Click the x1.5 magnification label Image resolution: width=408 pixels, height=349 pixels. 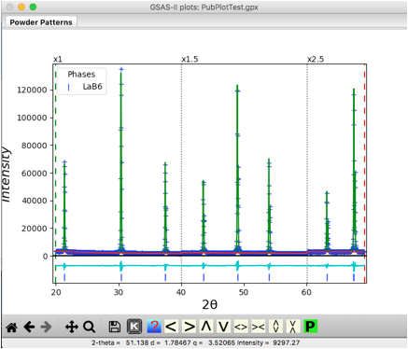coord(190,59)
